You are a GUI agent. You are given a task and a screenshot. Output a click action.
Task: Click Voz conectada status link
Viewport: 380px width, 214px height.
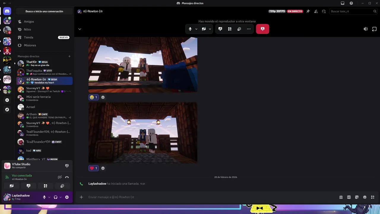click(22, 176)
